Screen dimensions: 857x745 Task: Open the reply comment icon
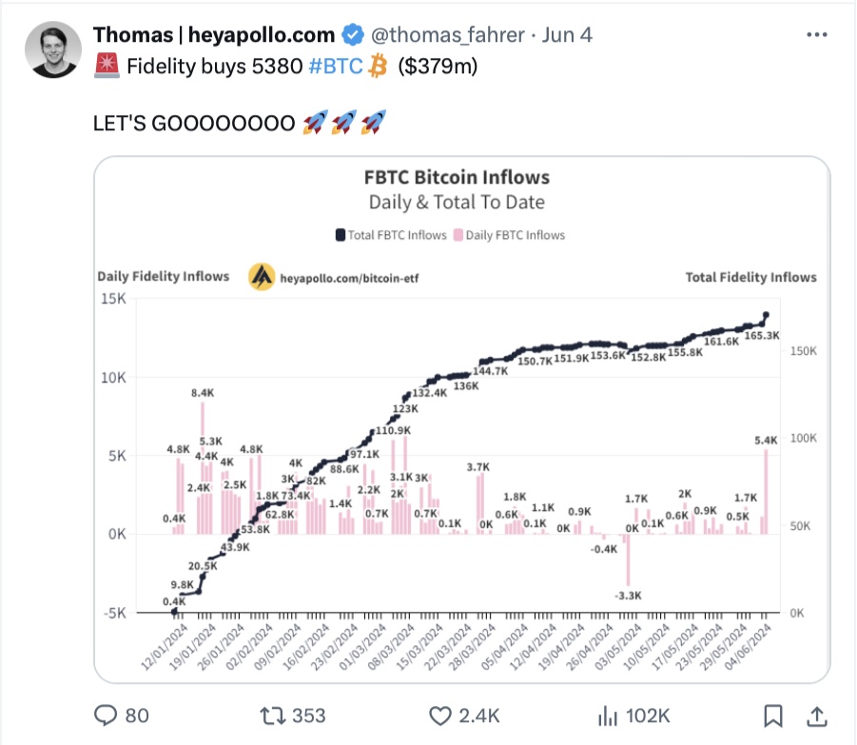coord(106,715)
